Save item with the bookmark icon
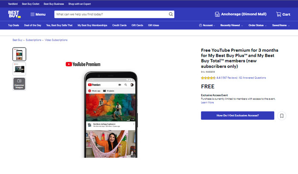This screenshot has width=298, height=174. [281, 115]
